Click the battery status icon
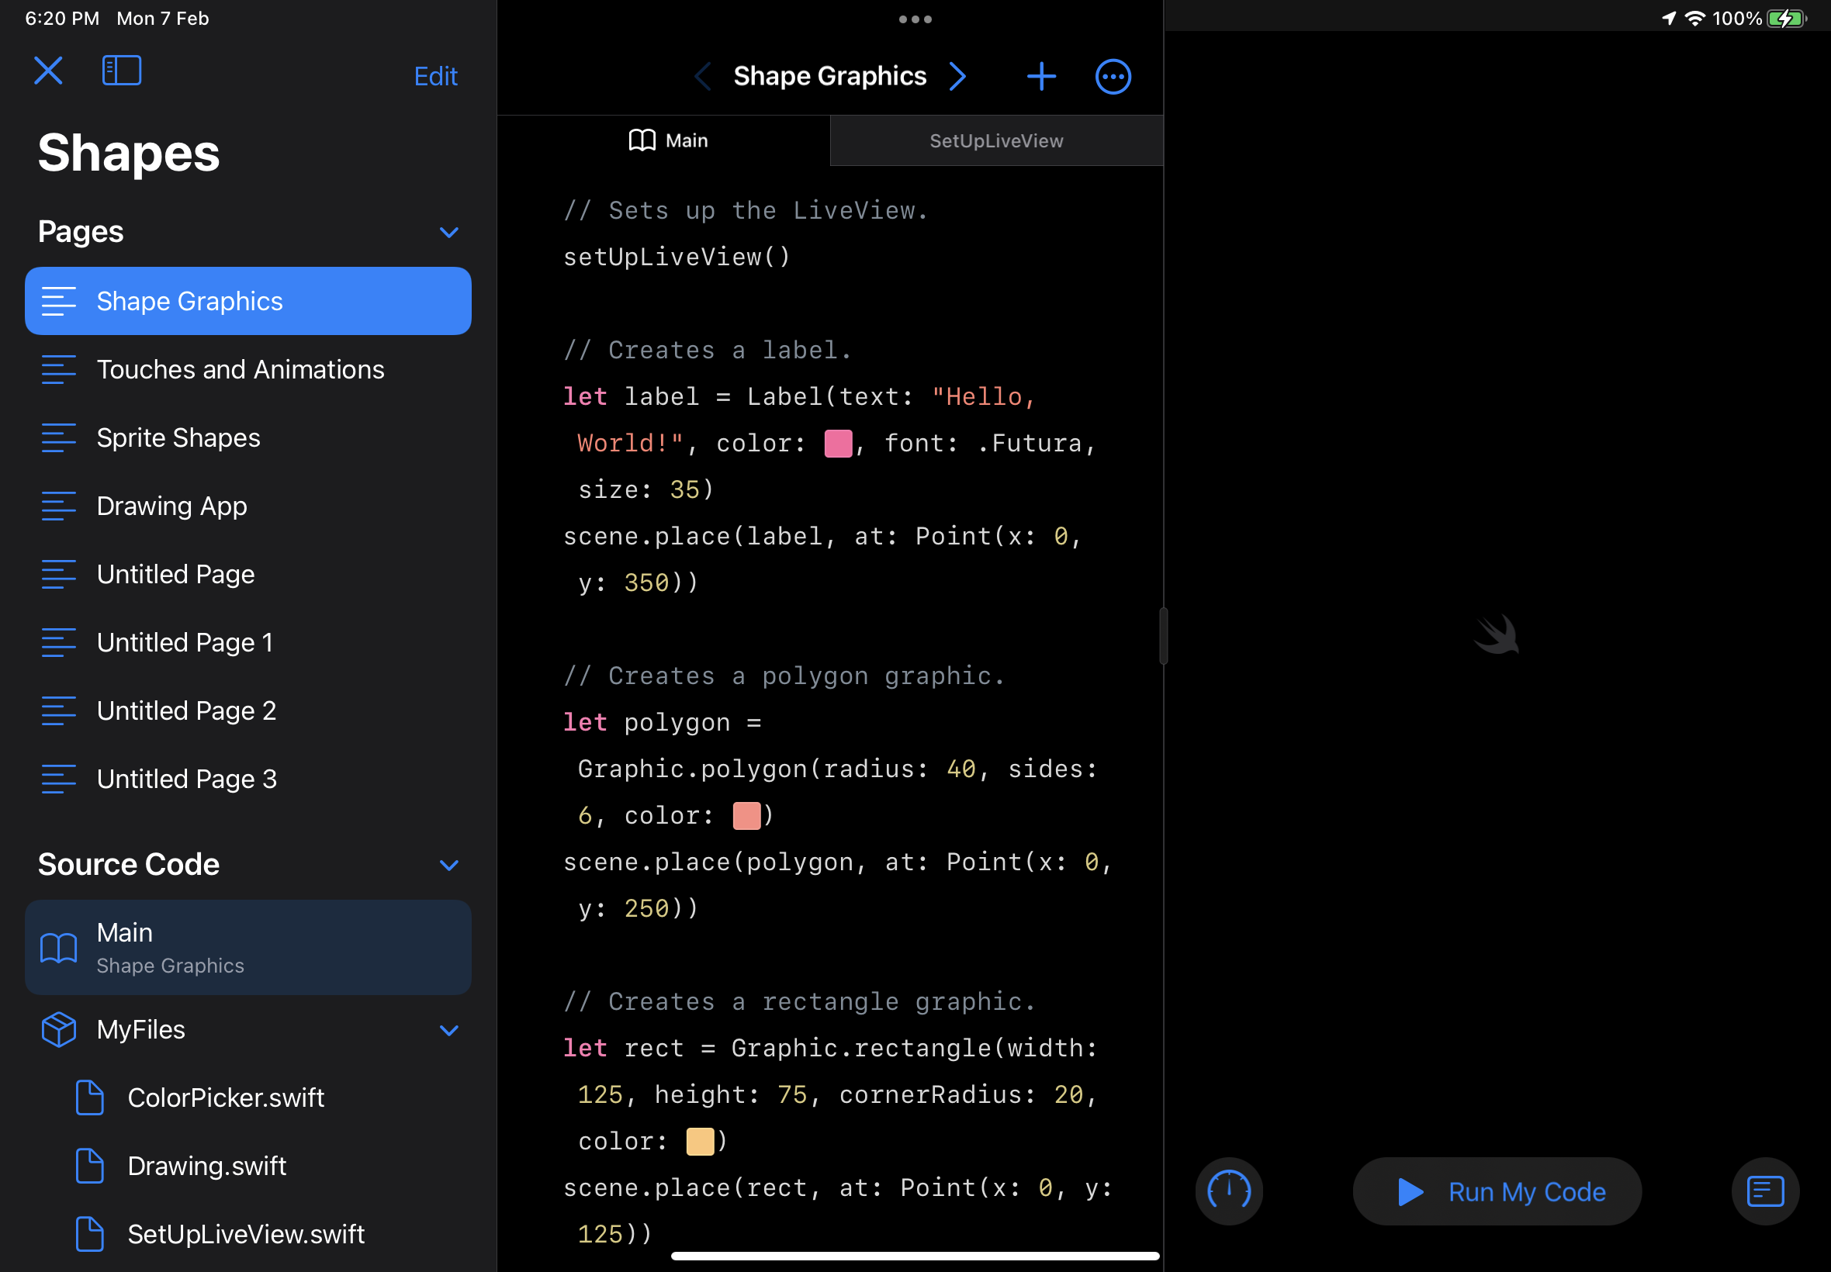The width and height of the screenshot is (1831, 1272). point(1785,19)
